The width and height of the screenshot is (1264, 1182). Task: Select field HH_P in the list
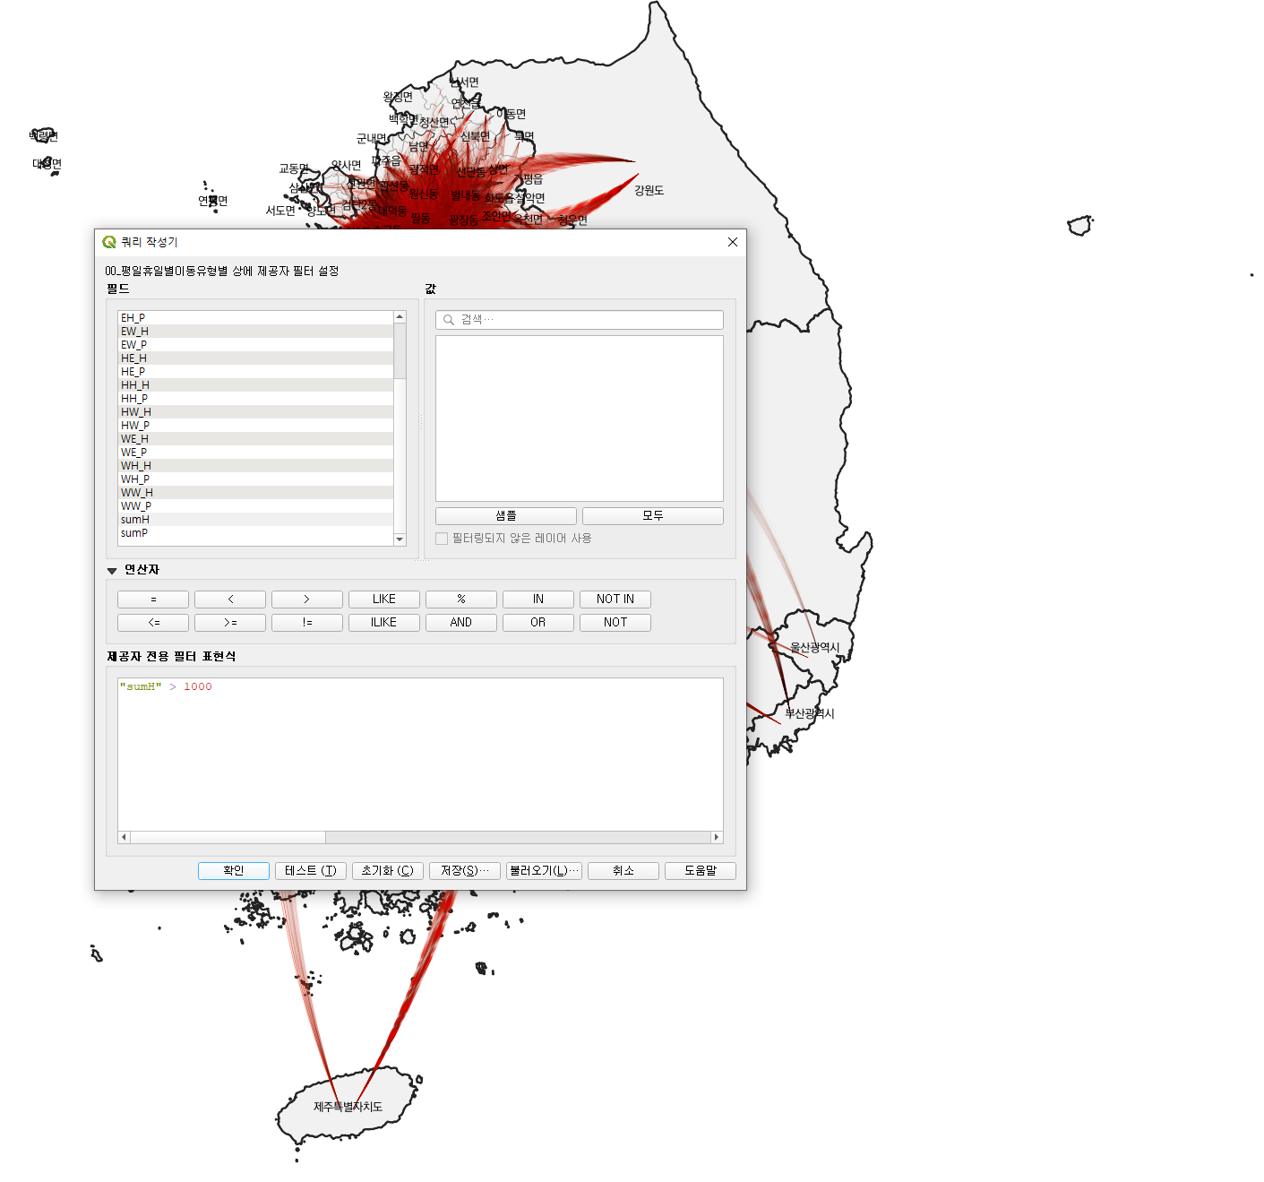click(255, 399)
